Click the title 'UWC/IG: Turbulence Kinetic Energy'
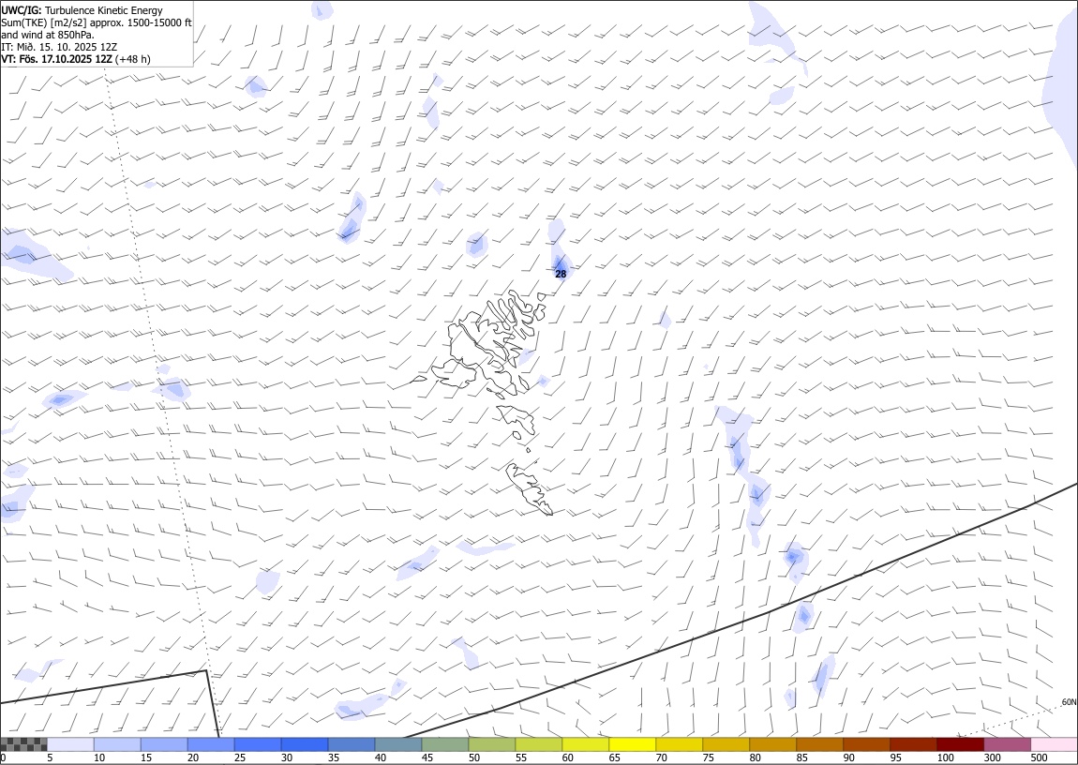1078x765 pixels. coord(82,10)
